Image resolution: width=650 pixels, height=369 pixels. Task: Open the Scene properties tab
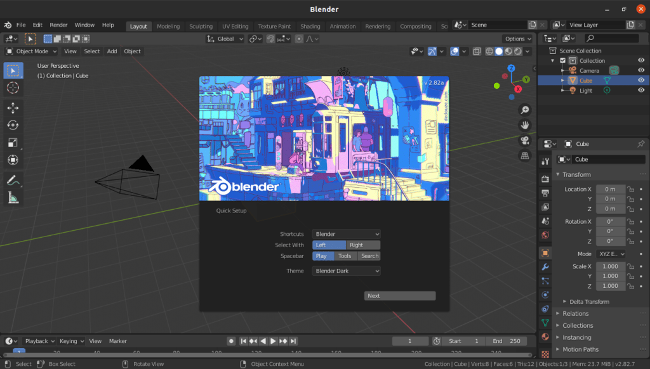pos(545,221)
